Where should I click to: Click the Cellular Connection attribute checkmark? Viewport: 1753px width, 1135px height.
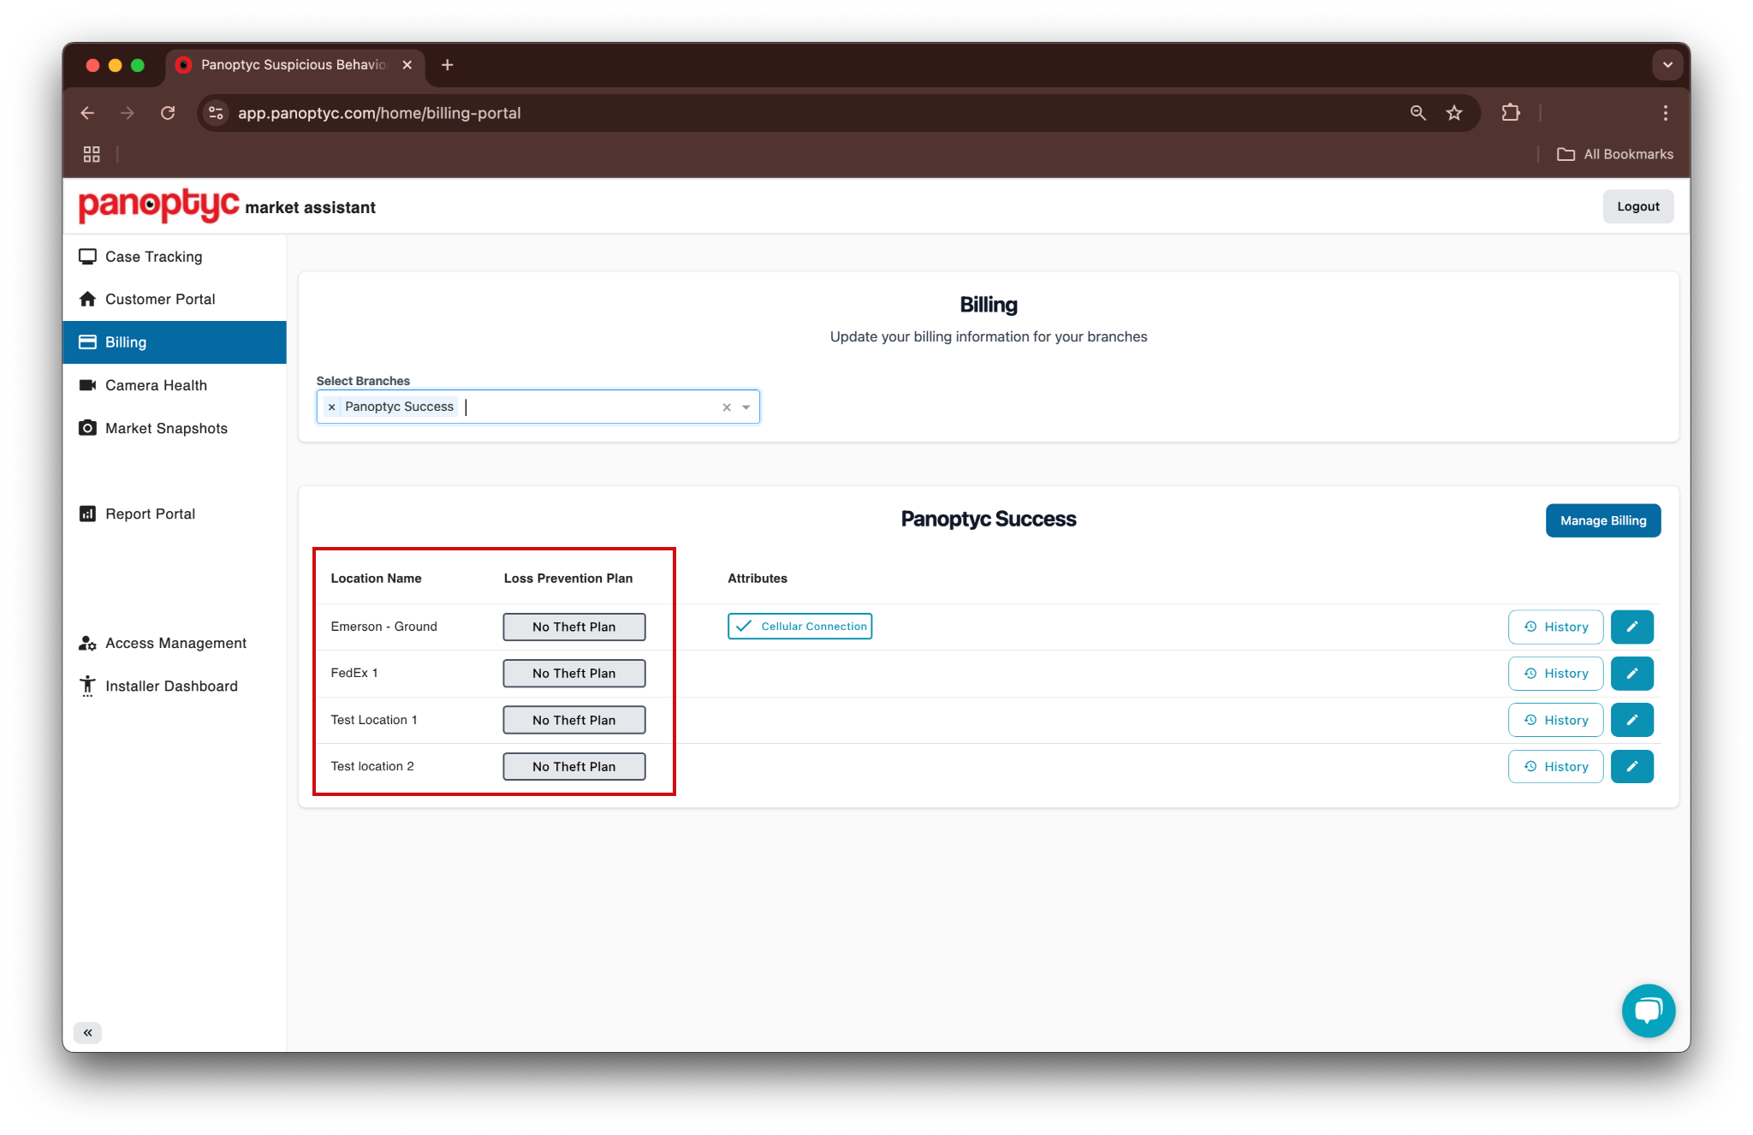744,626
